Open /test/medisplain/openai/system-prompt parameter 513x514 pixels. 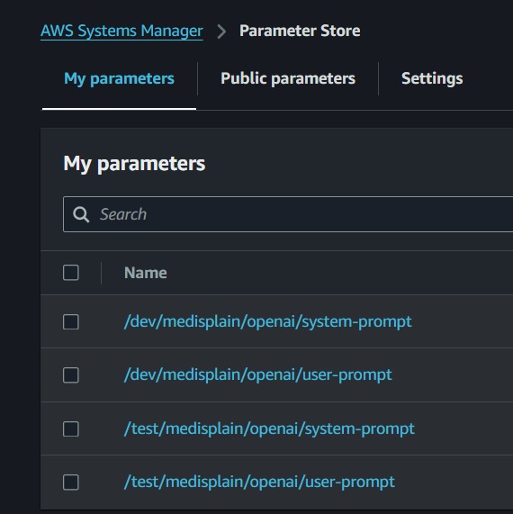(x=269, y=428)
